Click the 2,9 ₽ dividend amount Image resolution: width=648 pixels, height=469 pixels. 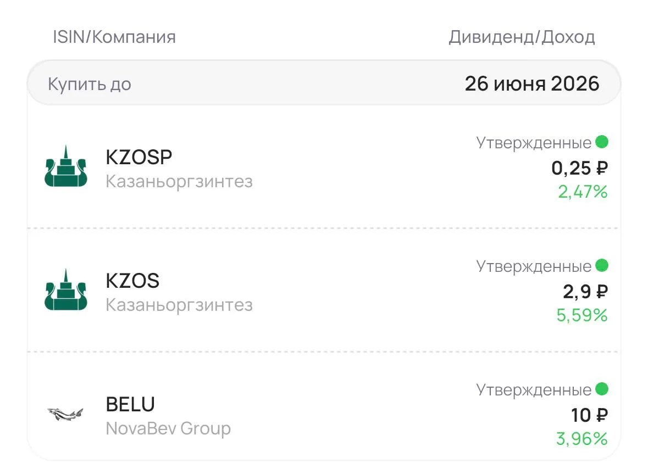tap(585, 292)
